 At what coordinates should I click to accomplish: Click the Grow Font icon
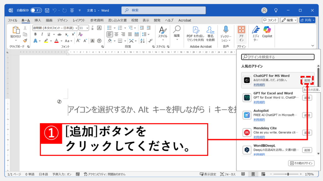click(78, 41)
